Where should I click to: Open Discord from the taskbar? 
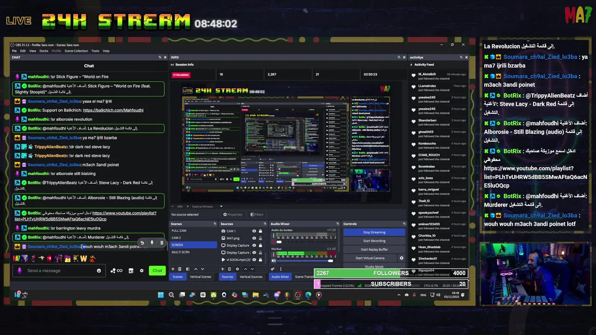(277, 295)
